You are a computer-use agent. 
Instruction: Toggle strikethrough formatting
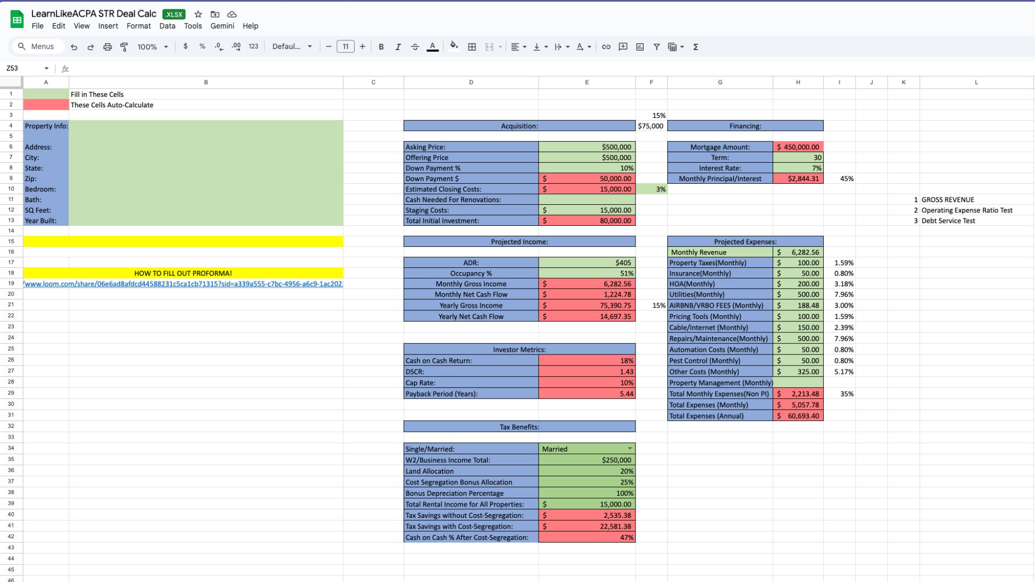click(415, 47)
